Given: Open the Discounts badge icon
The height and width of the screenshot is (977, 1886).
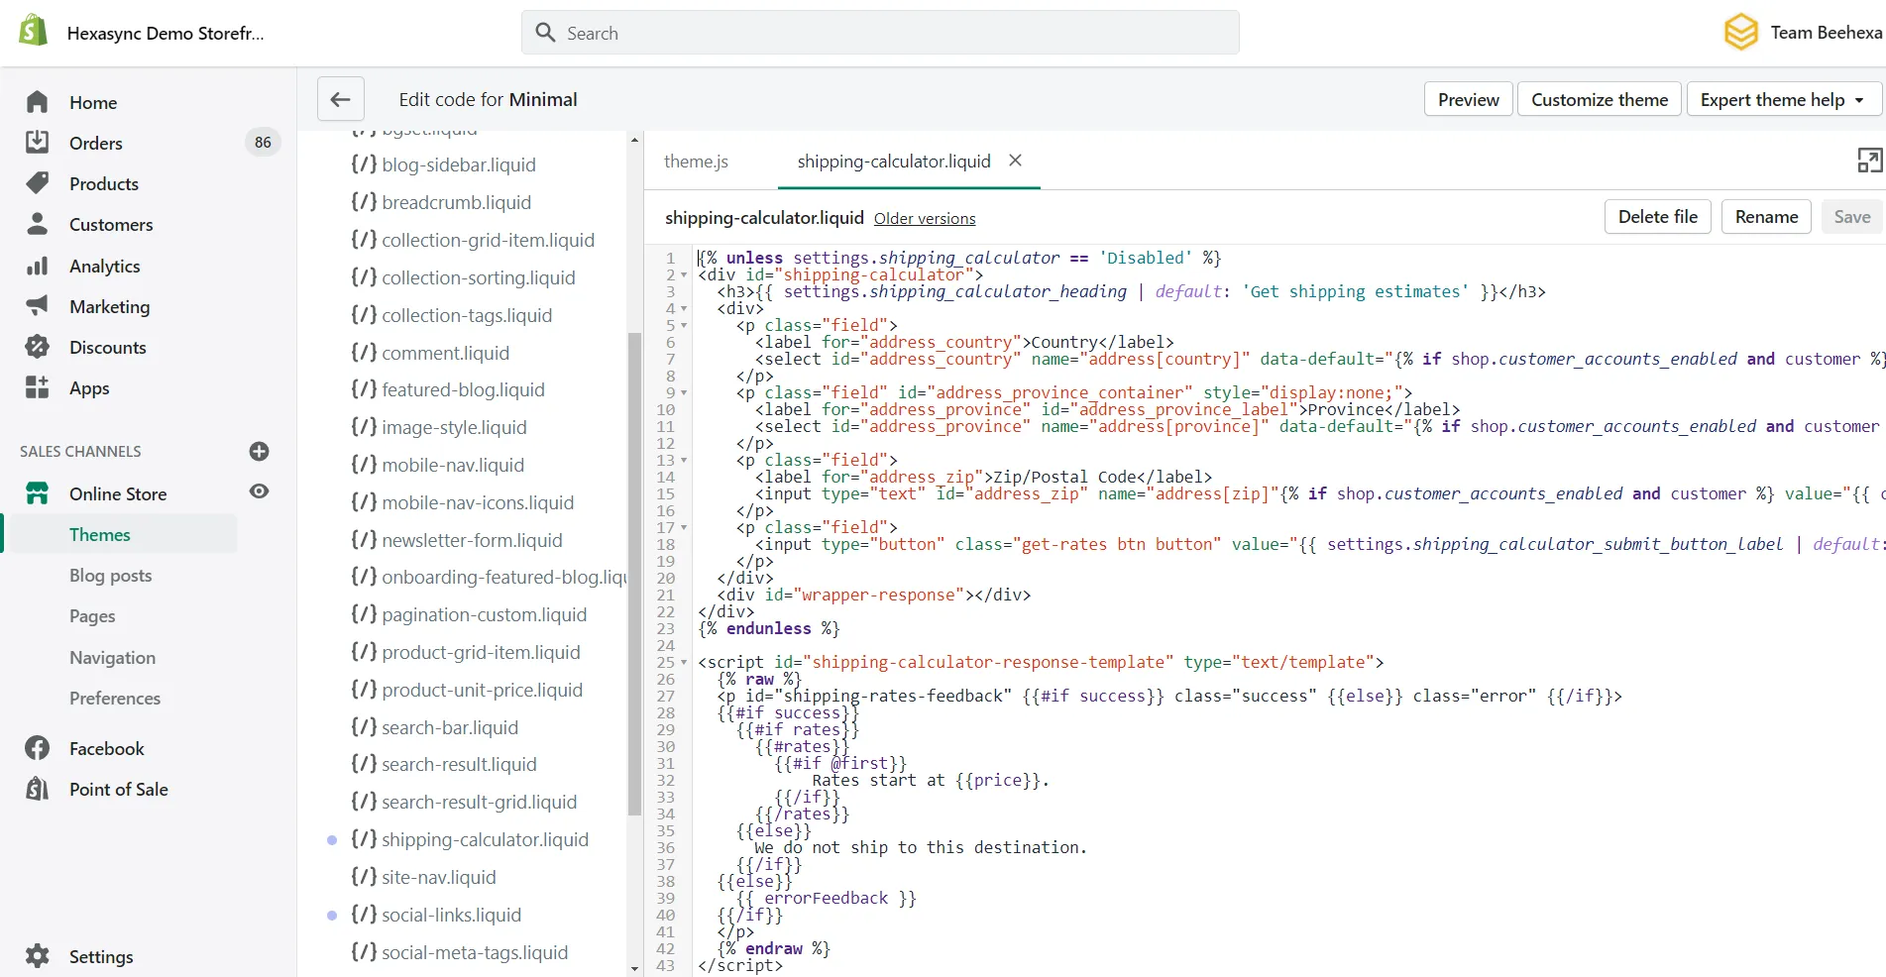Looking at the screenshot, I should click(x=37, y=347).
